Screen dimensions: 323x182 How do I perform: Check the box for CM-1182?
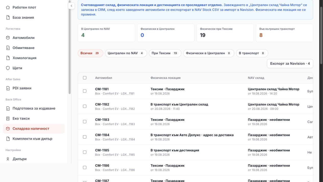85,106
